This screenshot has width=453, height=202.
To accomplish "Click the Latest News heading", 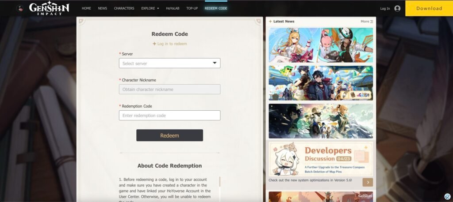I will (284, 22).
